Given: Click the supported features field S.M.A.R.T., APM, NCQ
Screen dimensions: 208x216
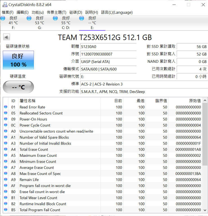Looking at the screenshot, I should (x=144, y=92).
